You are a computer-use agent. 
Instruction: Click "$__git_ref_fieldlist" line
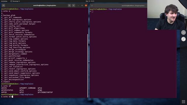pos(12,67)
